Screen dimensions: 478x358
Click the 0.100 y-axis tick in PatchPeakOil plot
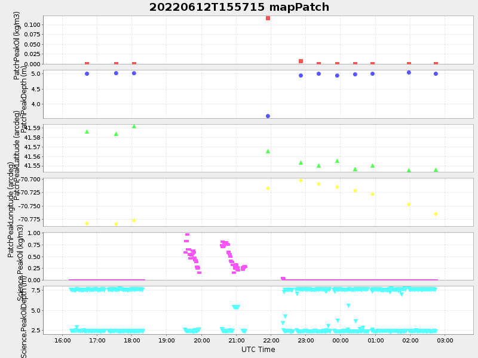click(32, 24)
